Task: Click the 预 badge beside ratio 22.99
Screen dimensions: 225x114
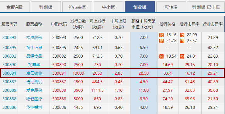Action: click(182, 35)
